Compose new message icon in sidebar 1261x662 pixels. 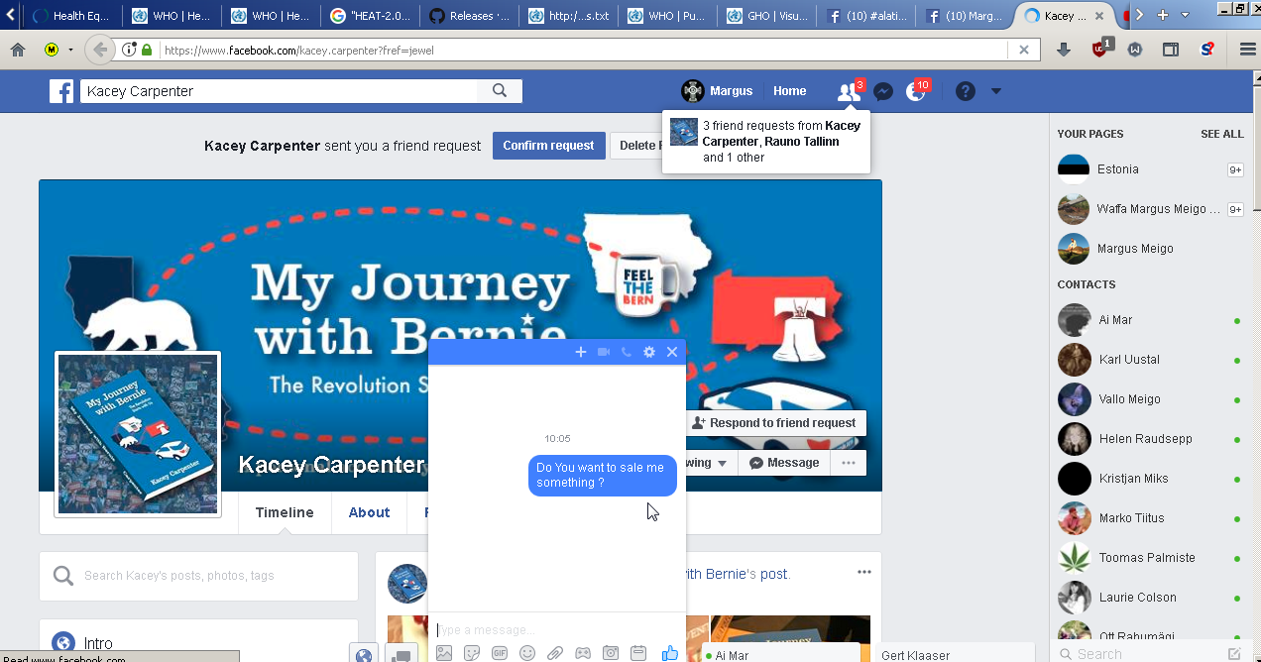click(x=1234, y=653)
